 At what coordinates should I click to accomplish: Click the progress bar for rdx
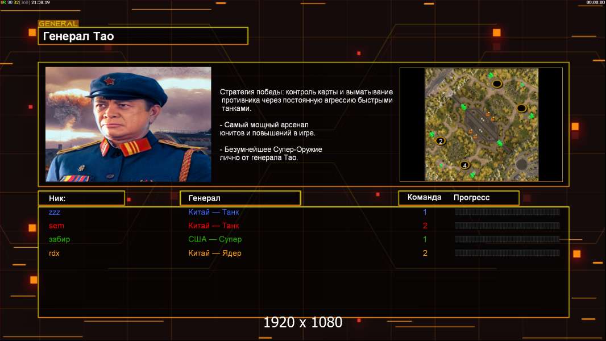507,253
